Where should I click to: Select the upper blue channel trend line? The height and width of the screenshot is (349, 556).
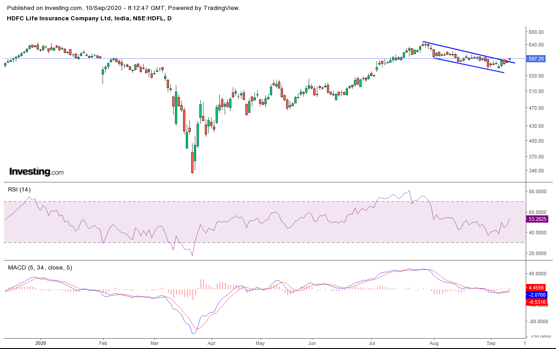point(468,52)
